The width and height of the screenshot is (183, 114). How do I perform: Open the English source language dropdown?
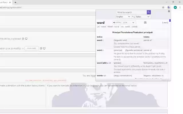123,17
